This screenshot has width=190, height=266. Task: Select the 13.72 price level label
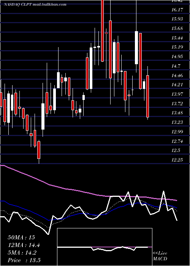coord(177,103)
